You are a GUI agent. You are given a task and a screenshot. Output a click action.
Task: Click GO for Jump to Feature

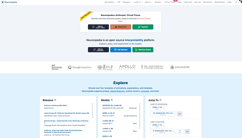pos(187,131)
